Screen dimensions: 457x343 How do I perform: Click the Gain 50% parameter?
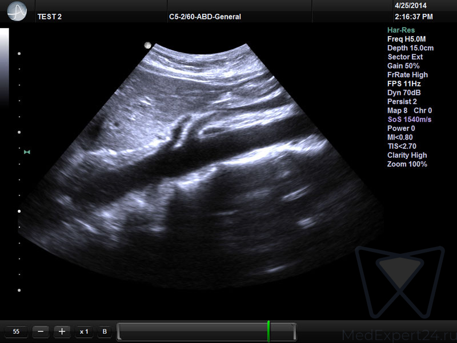pyautogui.click(x=403, y=66)
